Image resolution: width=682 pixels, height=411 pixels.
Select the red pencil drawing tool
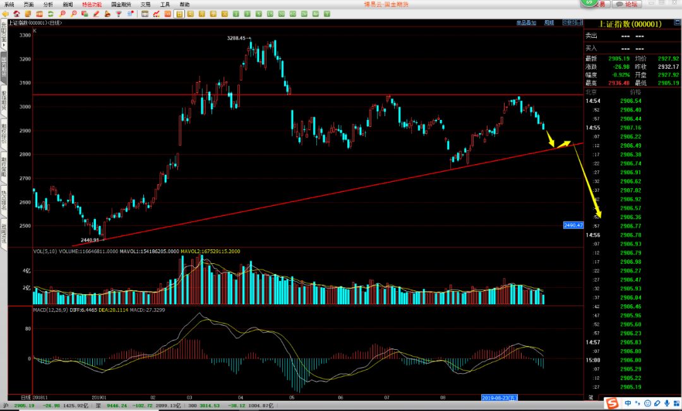coord(96,14)
